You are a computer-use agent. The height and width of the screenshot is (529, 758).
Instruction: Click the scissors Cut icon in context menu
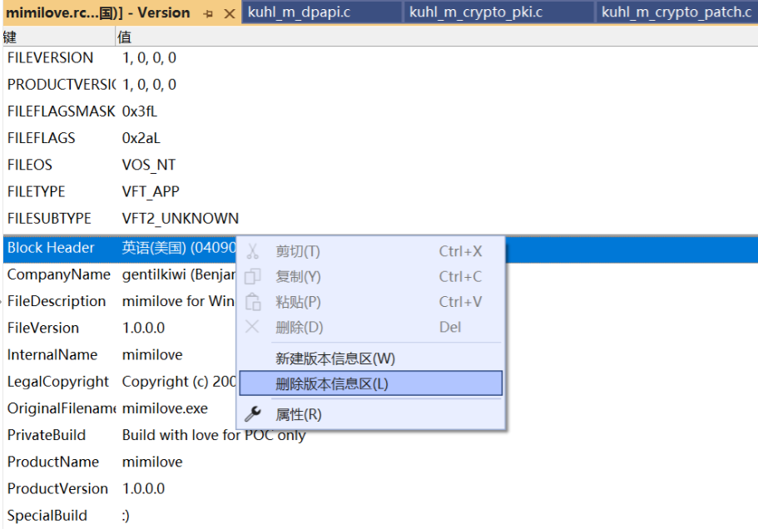252,251
